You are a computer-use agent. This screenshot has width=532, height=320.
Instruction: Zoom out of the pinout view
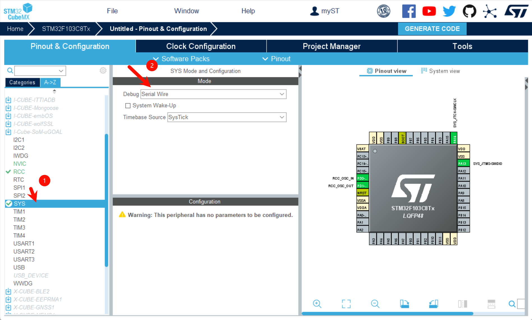375,304
